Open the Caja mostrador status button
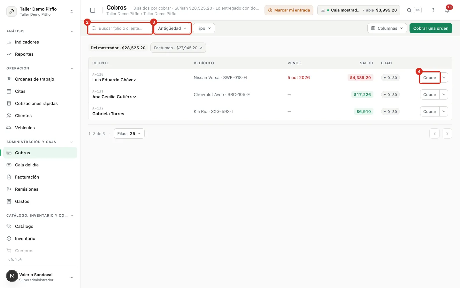The height and width of the screenshot is (288, 460). (x=358, y=10)
